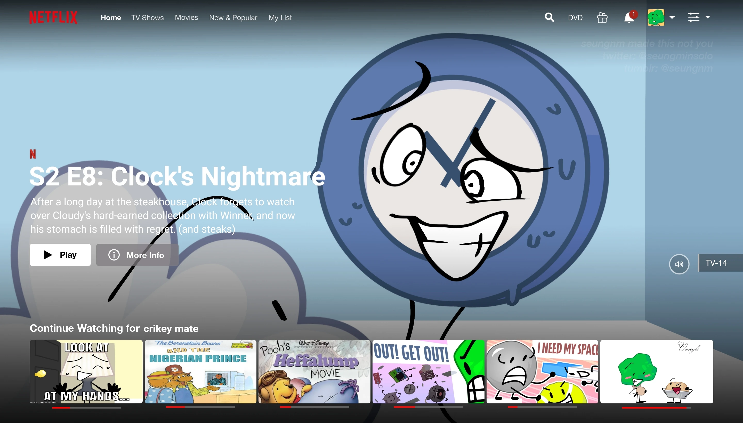Select the Movies navigation item
743x423 pixels.
(186, 18)
